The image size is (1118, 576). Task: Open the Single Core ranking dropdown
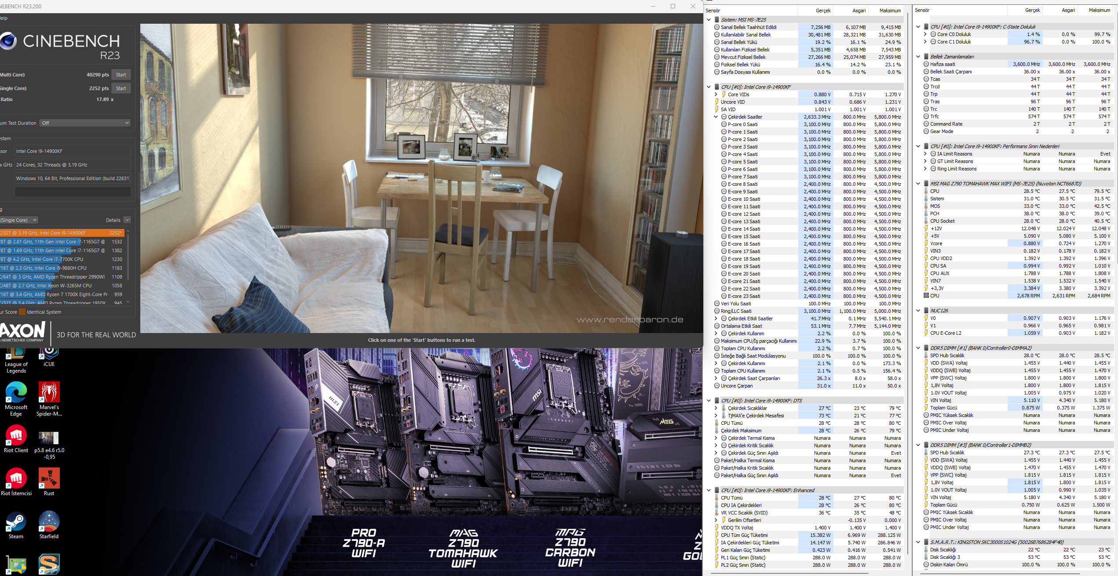point(19,220)
